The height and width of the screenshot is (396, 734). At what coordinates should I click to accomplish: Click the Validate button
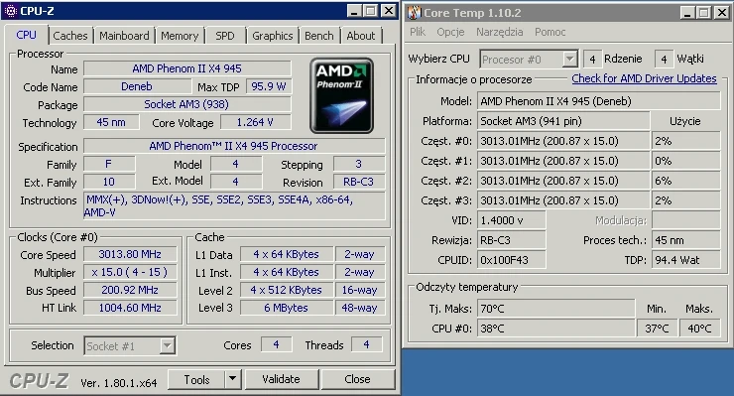click(282, 379)
